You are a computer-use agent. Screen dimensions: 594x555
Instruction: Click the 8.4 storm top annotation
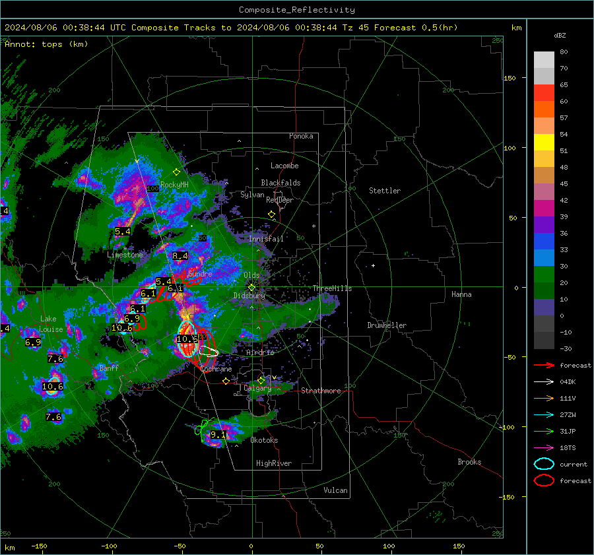(180, 255)
